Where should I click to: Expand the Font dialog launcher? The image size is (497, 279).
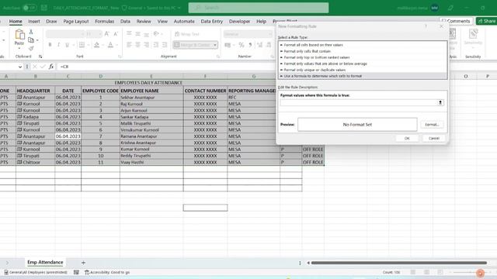pyautogui.click(x=120, y=57)
